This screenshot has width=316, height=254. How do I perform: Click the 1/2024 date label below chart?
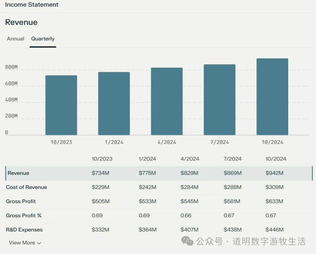point(114,142)
